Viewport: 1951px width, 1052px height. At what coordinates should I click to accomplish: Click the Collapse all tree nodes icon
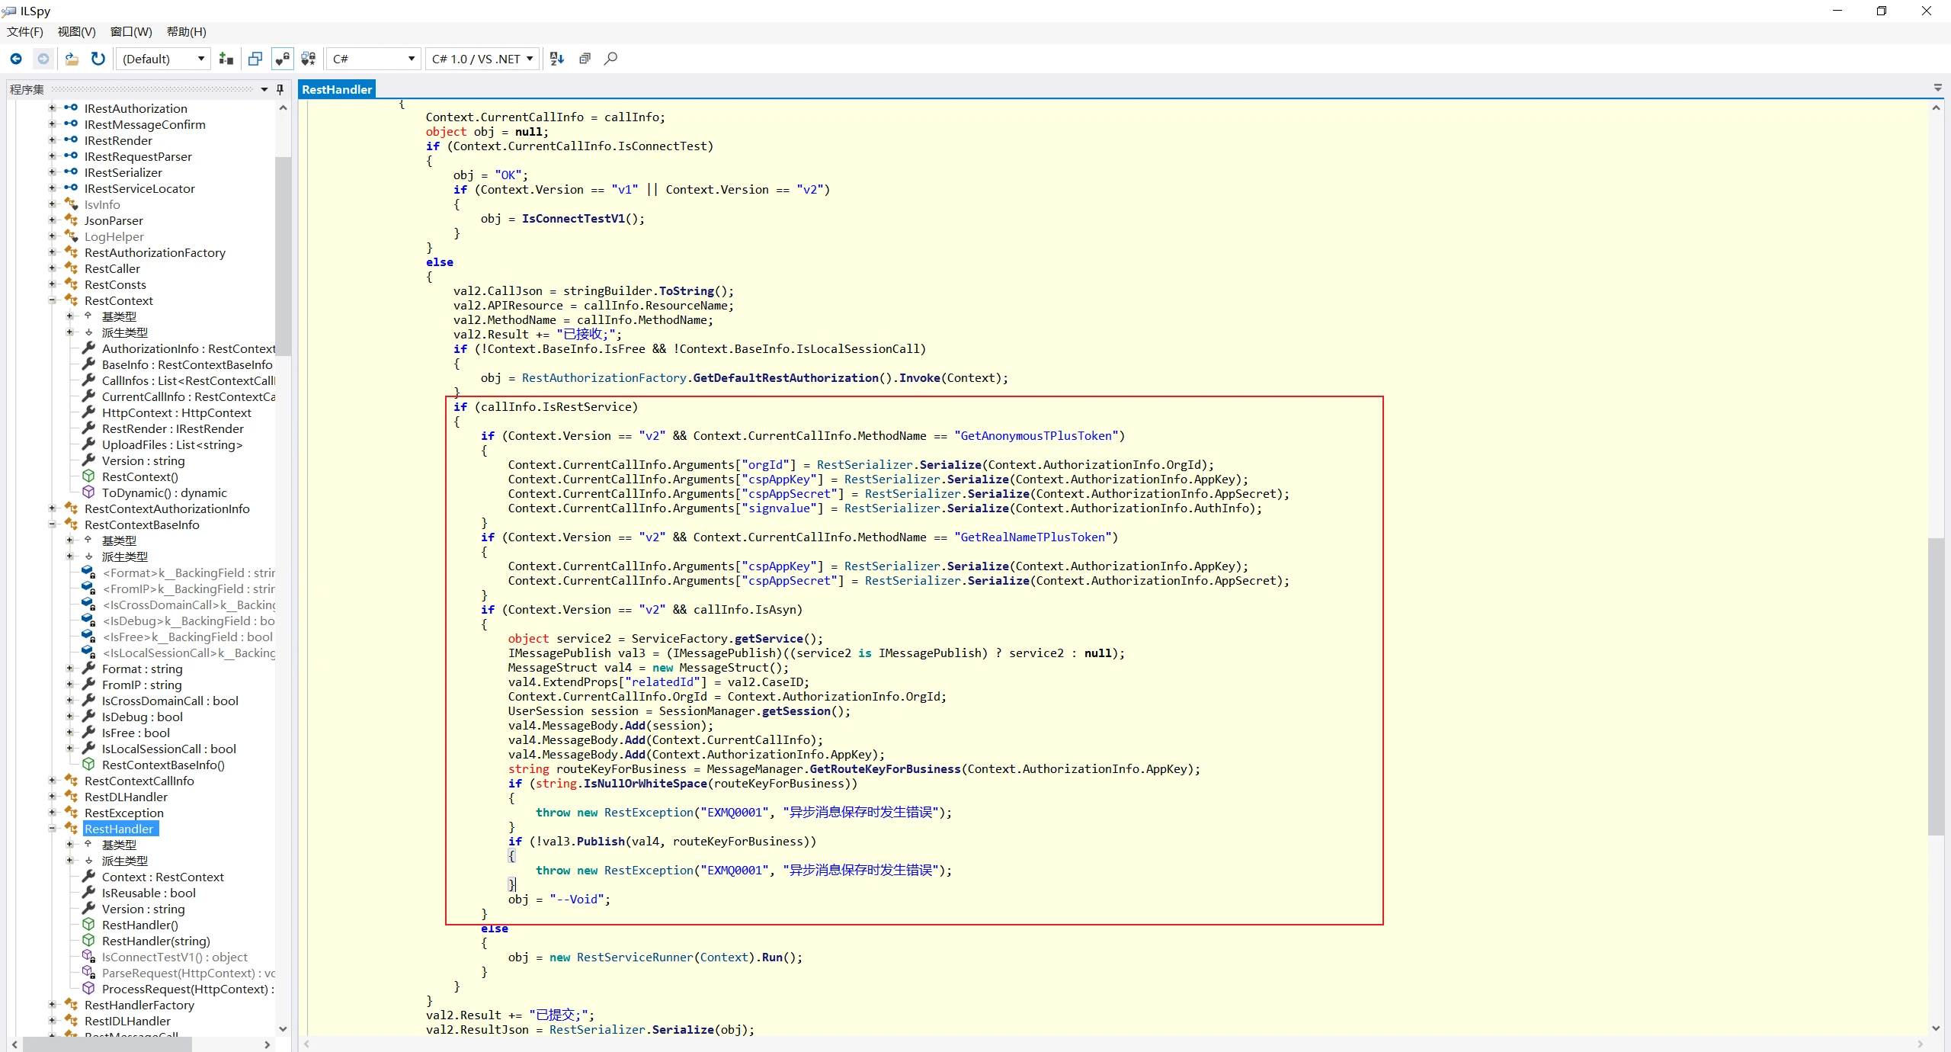tap(585, 59)
